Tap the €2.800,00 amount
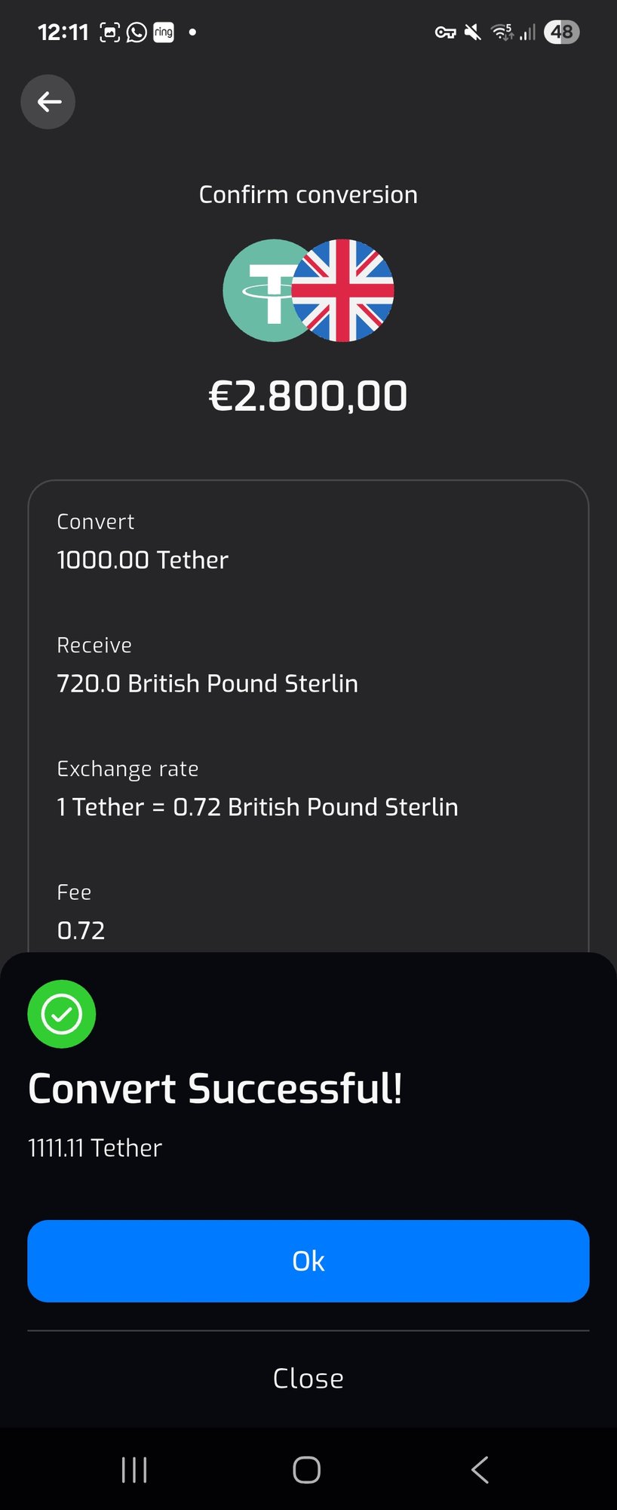This screenshot has height=1510, width=617. point(308,396)
